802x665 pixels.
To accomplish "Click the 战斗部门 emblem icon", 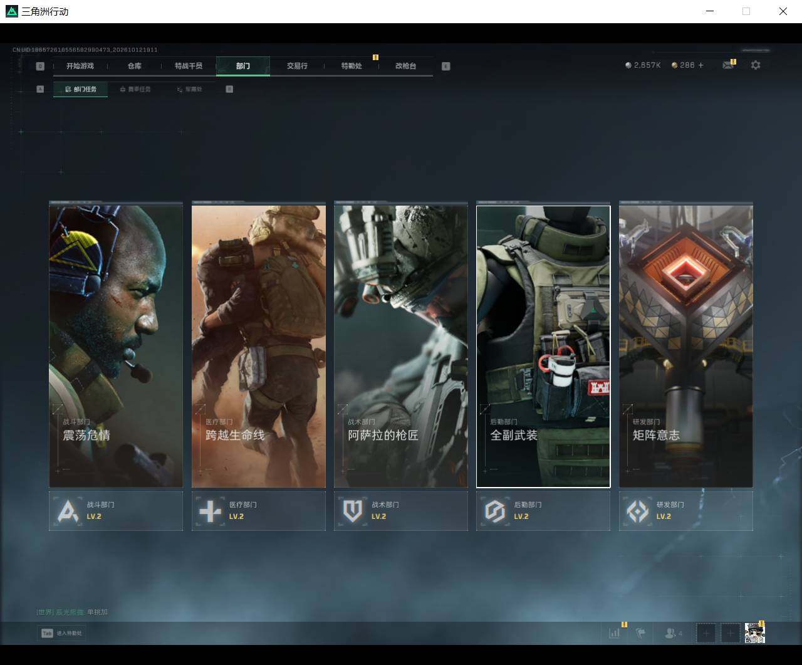I will pos(68,511).
